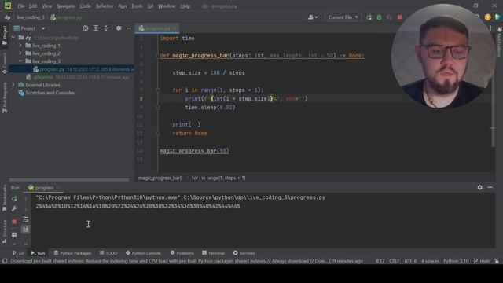Open the Code menu
Screen dimensions: 503x283
(86, 6)
